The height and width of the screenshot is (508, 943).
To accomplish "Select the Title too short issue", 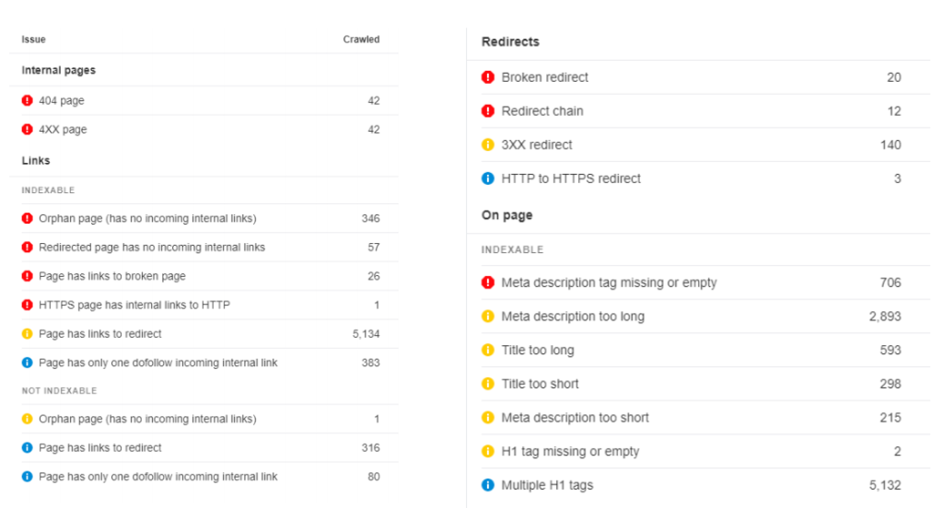I will click(540, 384).
